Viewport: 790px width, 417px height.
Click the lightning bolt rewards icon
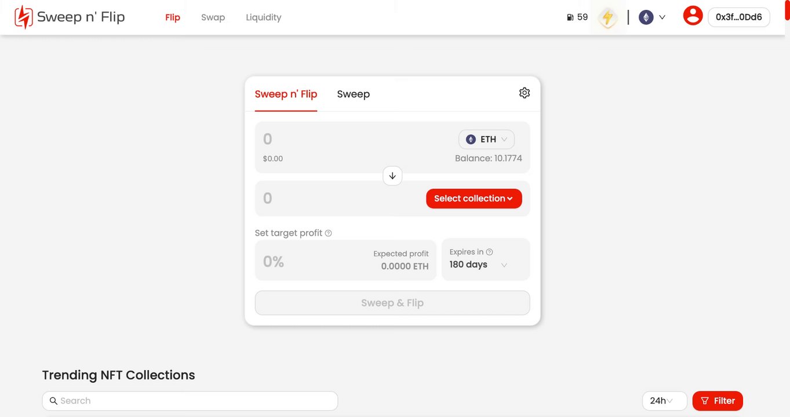point(607,17)
